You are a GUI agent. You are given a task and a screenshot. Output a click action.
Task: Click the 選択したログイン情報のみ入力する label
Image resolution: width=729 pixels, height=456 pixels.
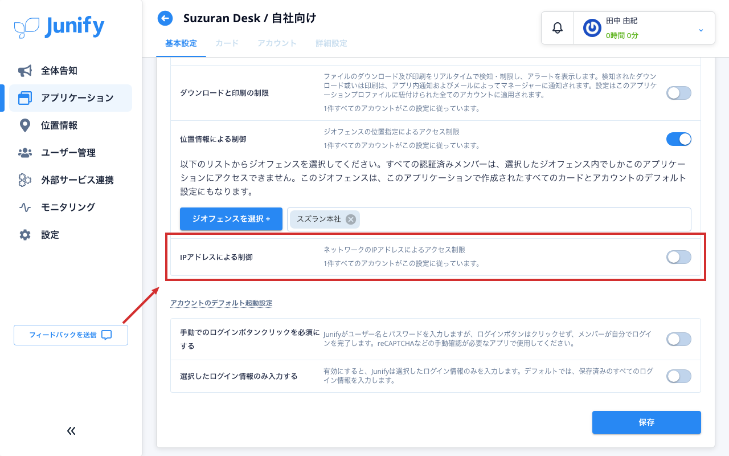[239, 376]
